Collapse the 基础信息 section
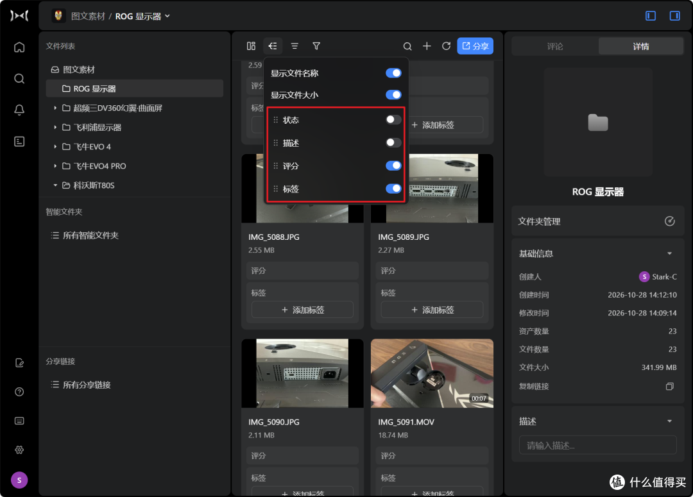 (669, 253)
